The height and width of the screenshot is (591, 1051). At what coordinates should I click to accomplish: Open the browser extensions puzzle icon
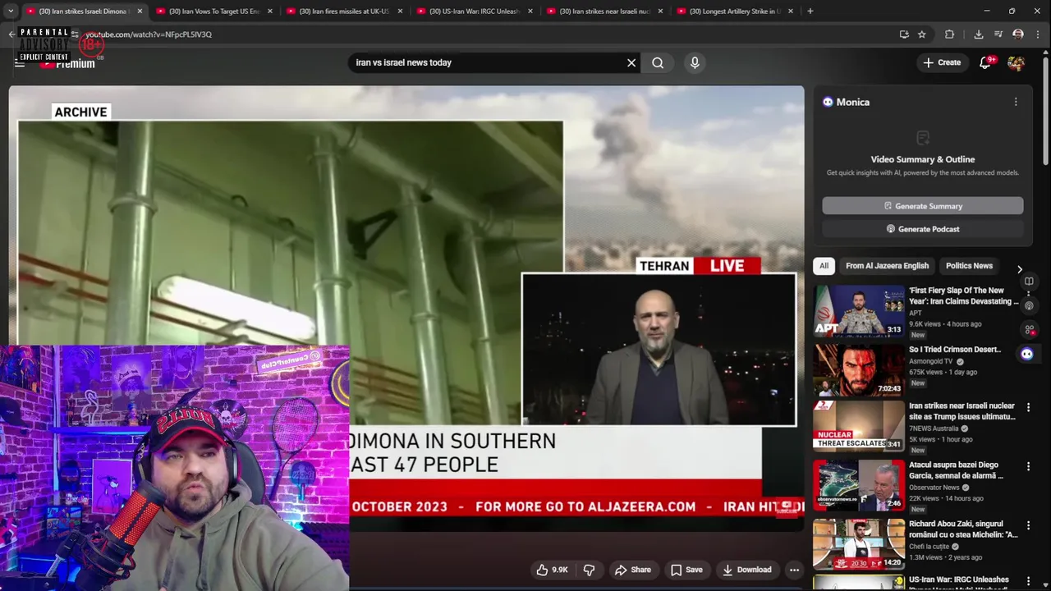pos(949,34)
